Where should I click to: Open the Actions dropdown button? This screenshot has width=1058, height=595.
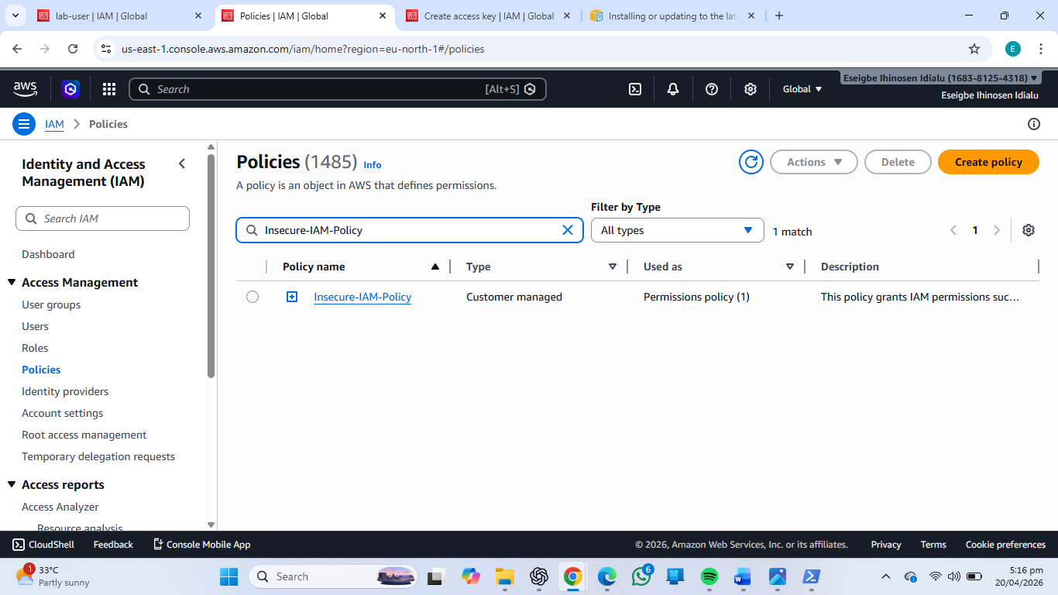tap(814, 162)
